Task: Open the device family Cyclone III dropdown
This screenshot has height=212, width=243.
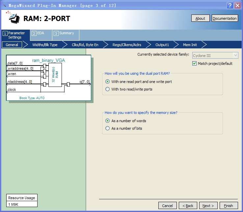Action: click(x=215, y=56)
